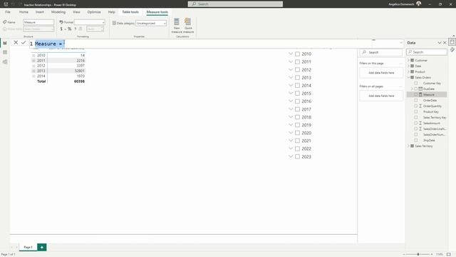The image size is (456, 257).
Task: Check the 2013 slicer checkbox
Action: [298, 78]
